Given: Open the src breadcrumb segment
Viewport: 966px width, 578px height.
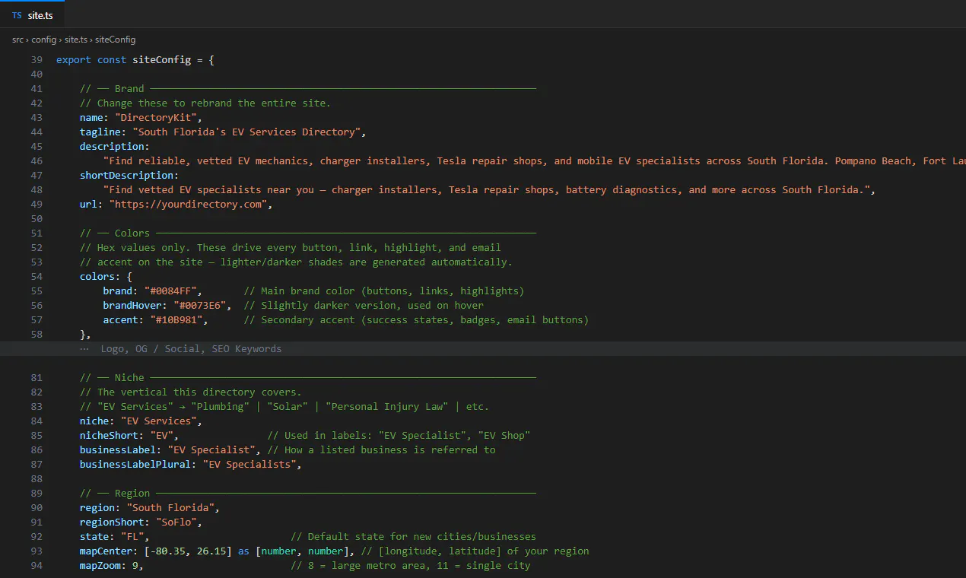Looking at the screenshot, I should point(17,40).
